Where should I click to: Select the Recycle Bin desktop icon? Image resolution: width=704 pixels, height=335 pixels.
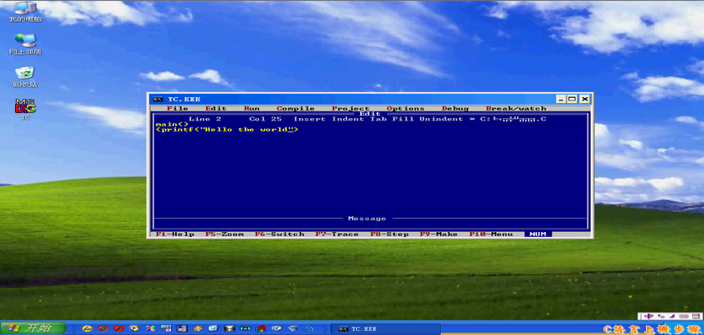[x=25, y=77]
